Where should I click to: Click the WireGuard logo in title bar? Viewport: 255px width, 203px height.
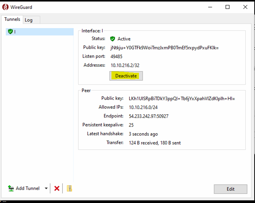[5, 7]
